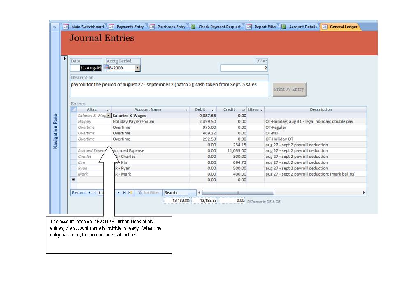This screenshot has height=296, width=395.
Task: Go to next record in navigator
Action: click(118, 192)
